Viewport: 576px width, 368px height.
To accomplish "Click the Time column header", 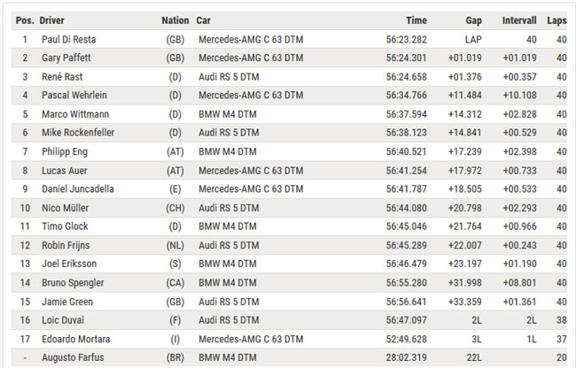I will [416, 20].
